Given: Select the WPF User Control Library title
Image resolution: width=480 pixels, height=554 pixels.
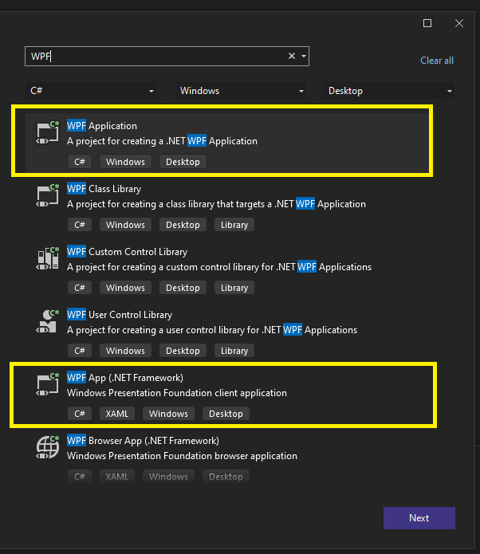Looking at the screenshot, I should click(x=120, y=314).
